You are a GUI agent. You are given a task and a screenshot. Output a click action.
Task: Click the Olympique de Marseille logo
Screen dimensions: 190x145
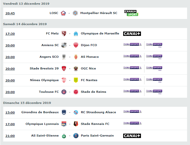coord(76,34)
